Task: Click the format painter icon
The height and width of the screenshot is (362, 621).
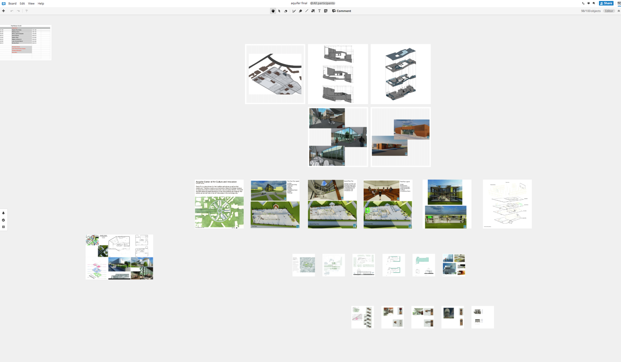Action: click(27, 11)
